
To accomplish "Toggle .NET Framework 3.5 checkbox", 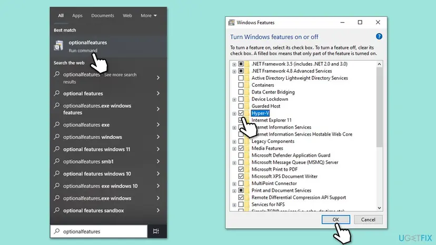I will pyautogui.click(x=241, y=64).
